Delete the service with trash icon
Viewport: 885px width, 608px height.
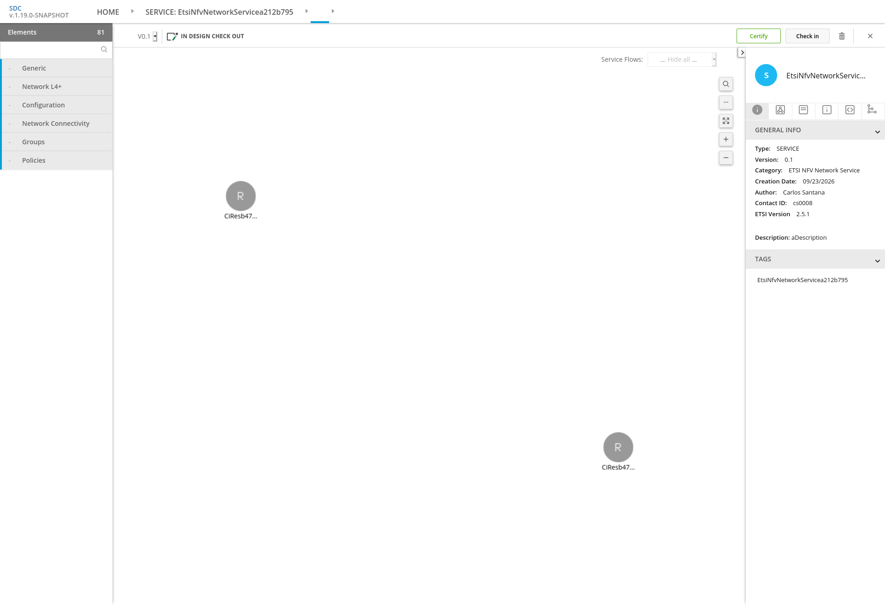point(842,36)
